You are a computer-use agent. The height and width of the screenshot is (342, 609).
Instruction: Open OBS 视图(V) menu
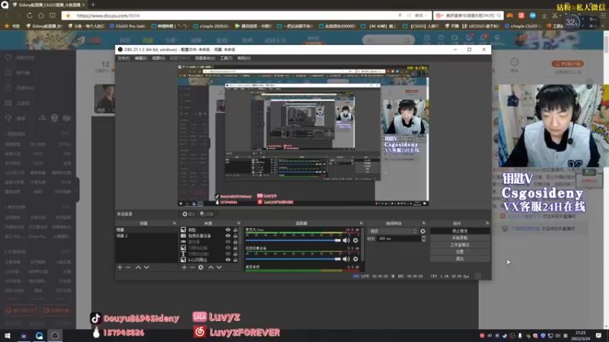(x=158, y=59)
